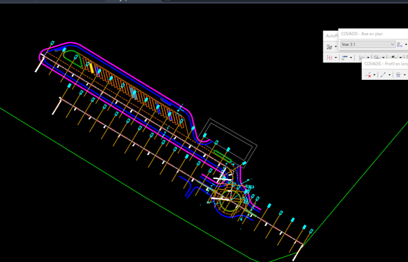The width and height of the screenshot is (408, 262).
Task: Expand the arrow beside the cross-section template icon
Action: click(x=351, y=57)
